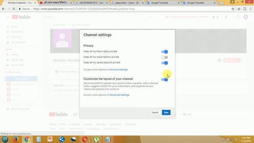The width and height of the screenshot is (254, 143).
Task: Open the account avatar in YouTube header
Action: coord(246,17)
